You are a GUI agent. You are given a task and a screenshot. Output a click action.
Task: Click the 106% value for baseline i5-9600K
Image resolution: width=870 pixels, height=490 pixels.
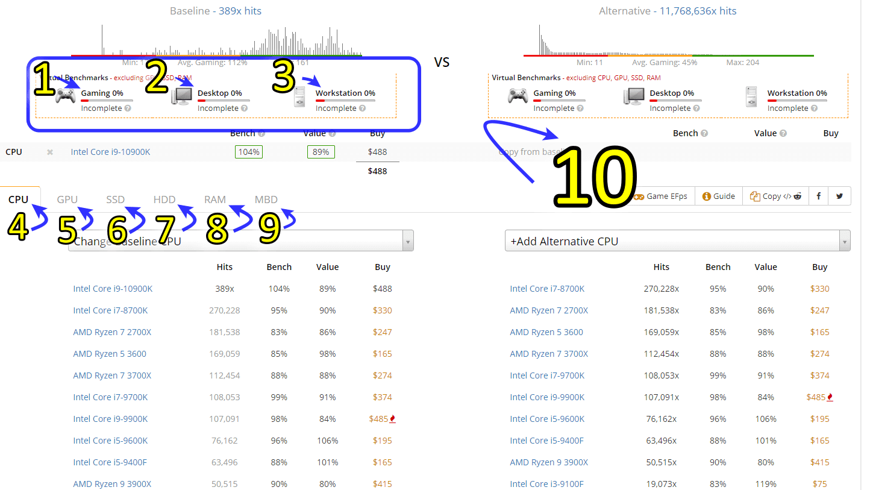click(327, 441)
